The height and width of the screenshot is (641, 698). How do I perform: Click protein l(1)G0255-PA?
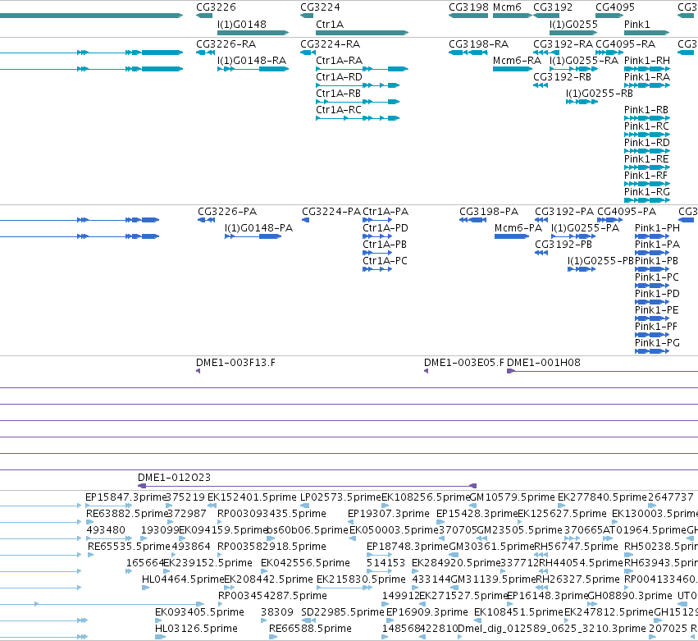[585, 228]
